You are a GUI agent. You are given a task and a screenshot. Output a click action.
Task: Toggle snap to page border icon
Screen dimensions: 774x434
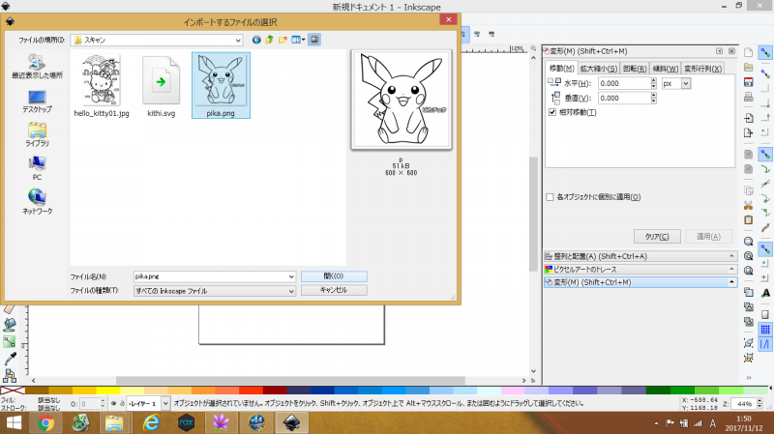click(765, 314)
